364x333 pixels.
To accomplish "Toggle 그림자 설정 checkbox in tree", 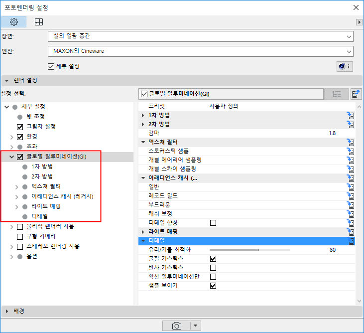I will (20, 127).
